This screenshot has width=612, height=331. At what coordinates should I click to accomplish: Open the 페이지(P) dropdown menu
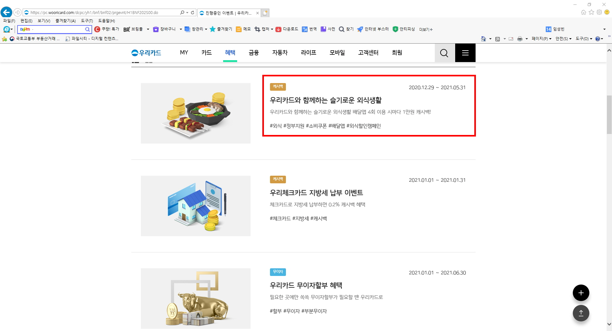point(541,39)
